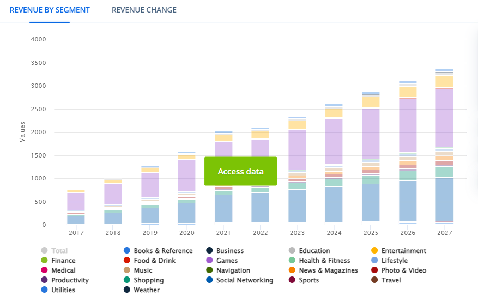478x307 pixels.
Task: Open the Revenue Change tab
Action: [x=144, y=10]
